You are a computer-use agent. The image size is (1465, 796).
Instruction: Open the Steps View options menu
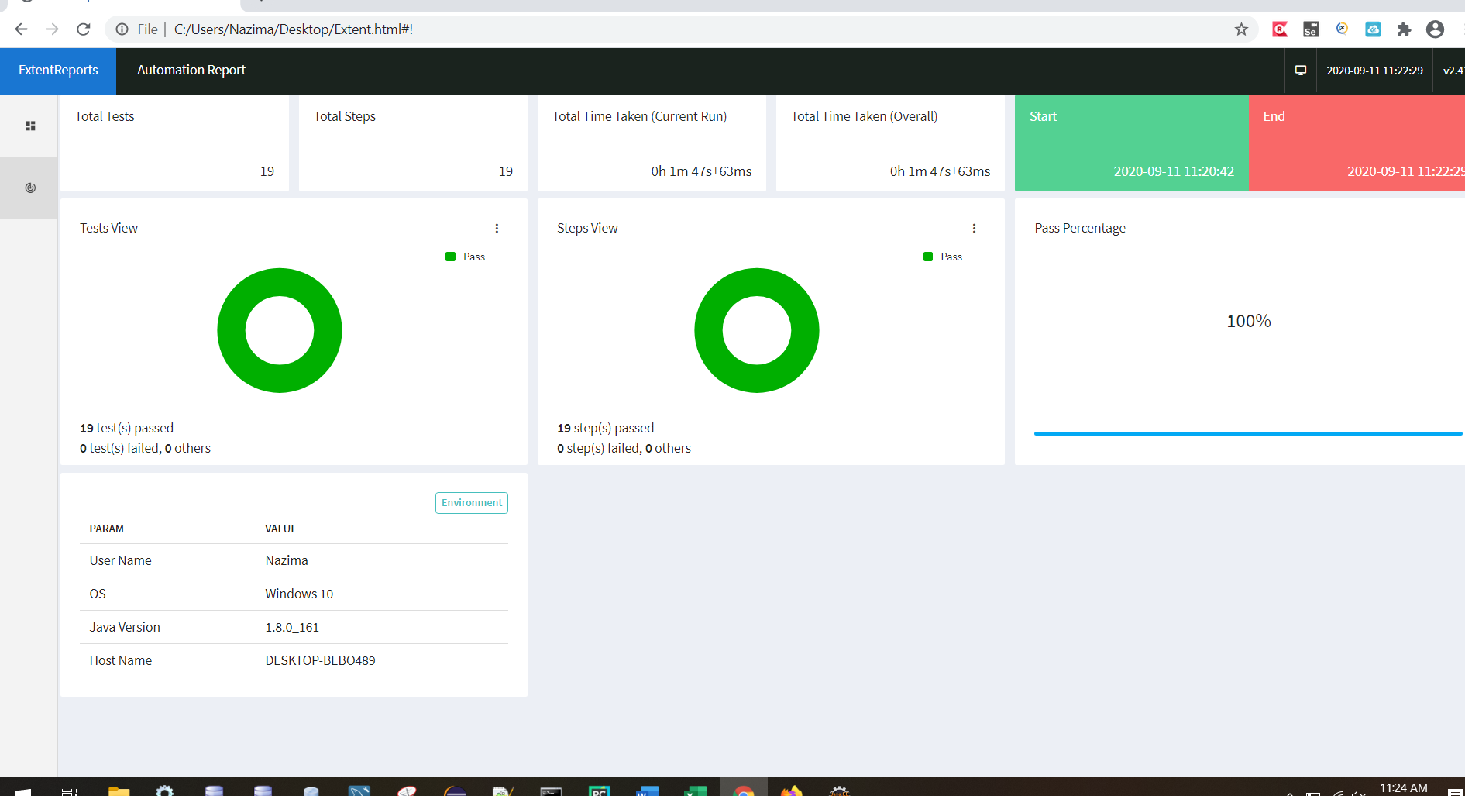coord(974,228)
